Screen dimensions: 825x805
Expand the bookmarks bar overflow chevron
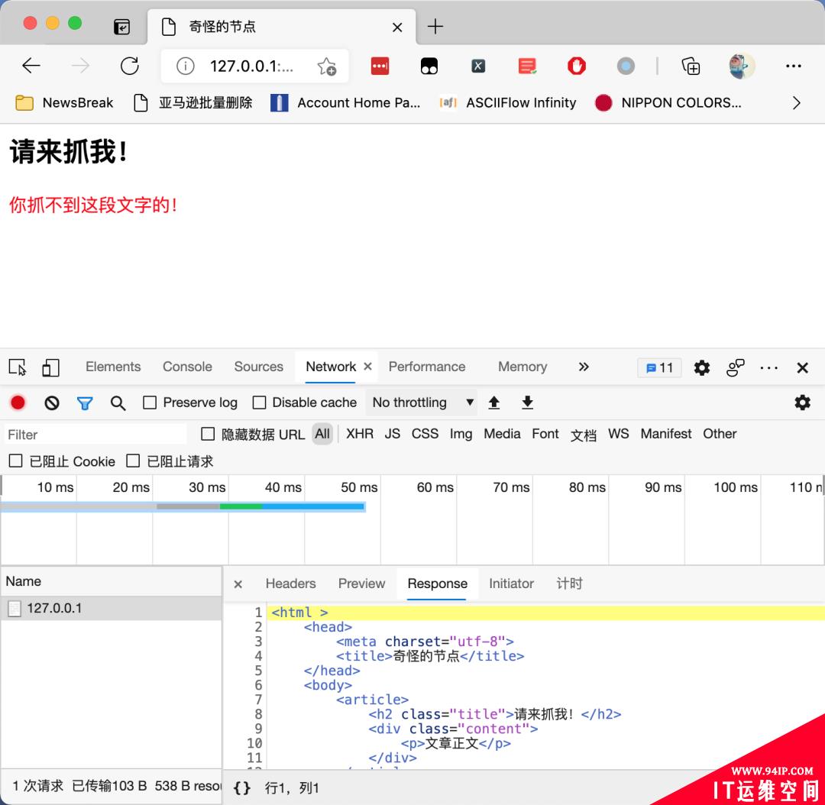(796, 102)
